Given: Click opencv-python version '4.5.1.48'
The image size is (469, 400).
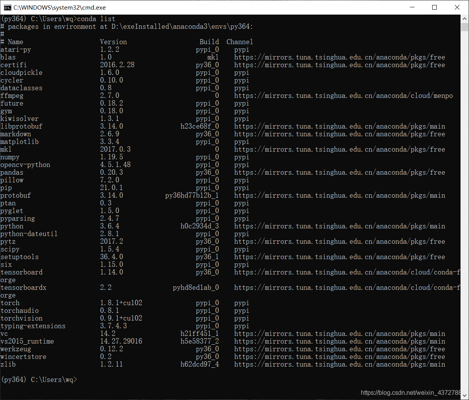Looking at the screenshot, I should (115, 165).
